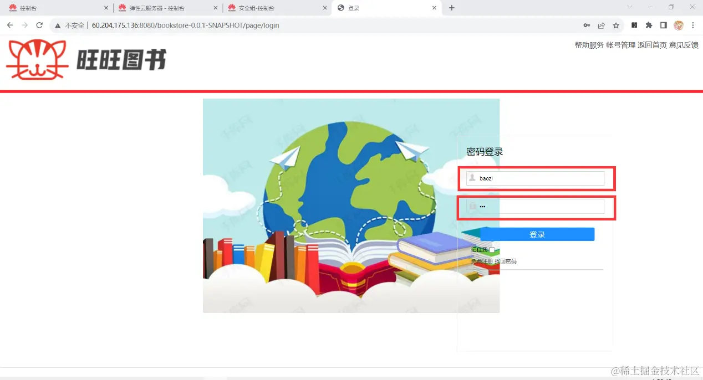Close the 控制台 tab
The image size is (703, 380).
(x=106, y=8)
